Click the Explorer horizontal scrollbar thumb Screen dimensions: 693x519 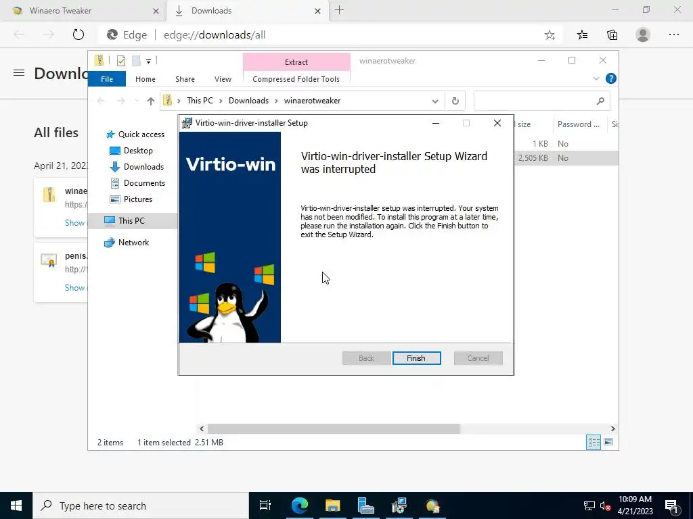(334, 428)
